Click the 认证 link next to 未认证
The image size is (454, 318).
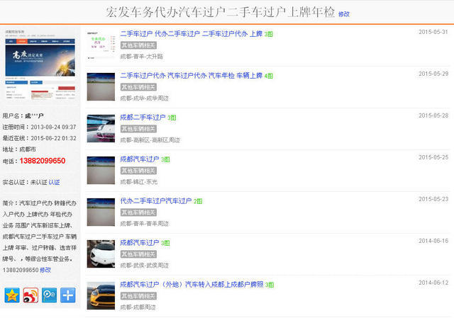click(x=54, y=183)
